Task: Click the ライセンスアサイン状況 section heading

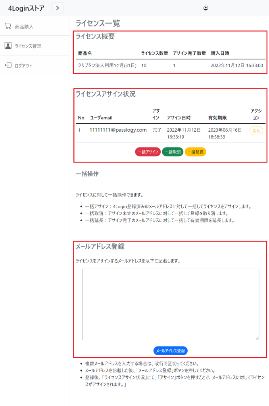Action: [x=106, y=94]
